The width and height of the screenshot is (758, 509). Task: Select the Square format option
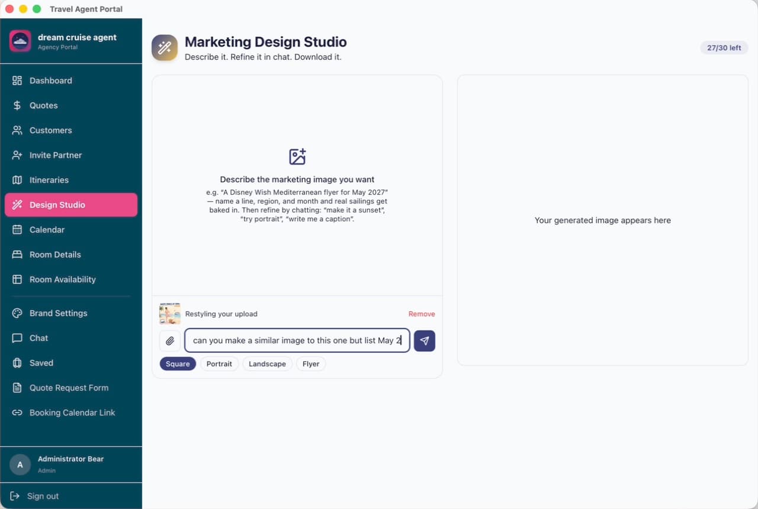tap(178, 364)
